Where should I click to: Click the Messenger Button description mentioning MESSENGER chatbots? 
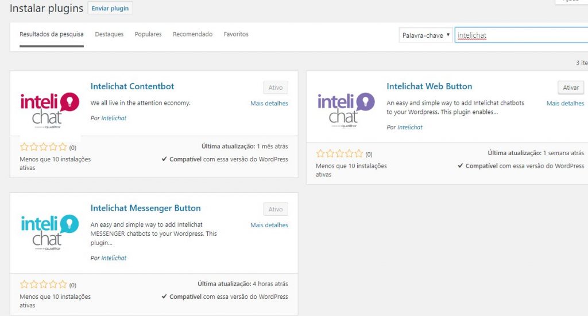pyautogui.click(x=153, y=234)
